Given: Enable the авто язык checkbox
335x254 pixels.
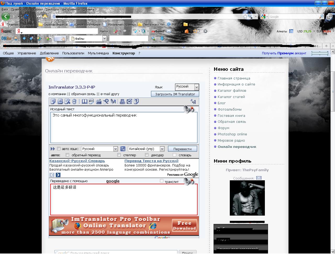Looking at the screenshot, I should tap(59, 149).
